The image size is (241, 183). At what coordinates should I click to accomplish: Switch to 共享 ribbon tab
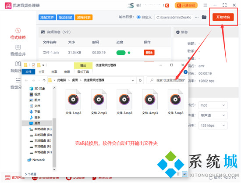54,72
